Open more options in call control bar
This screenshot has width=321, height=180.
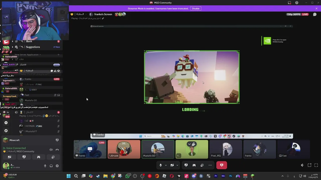click(210, 165)
